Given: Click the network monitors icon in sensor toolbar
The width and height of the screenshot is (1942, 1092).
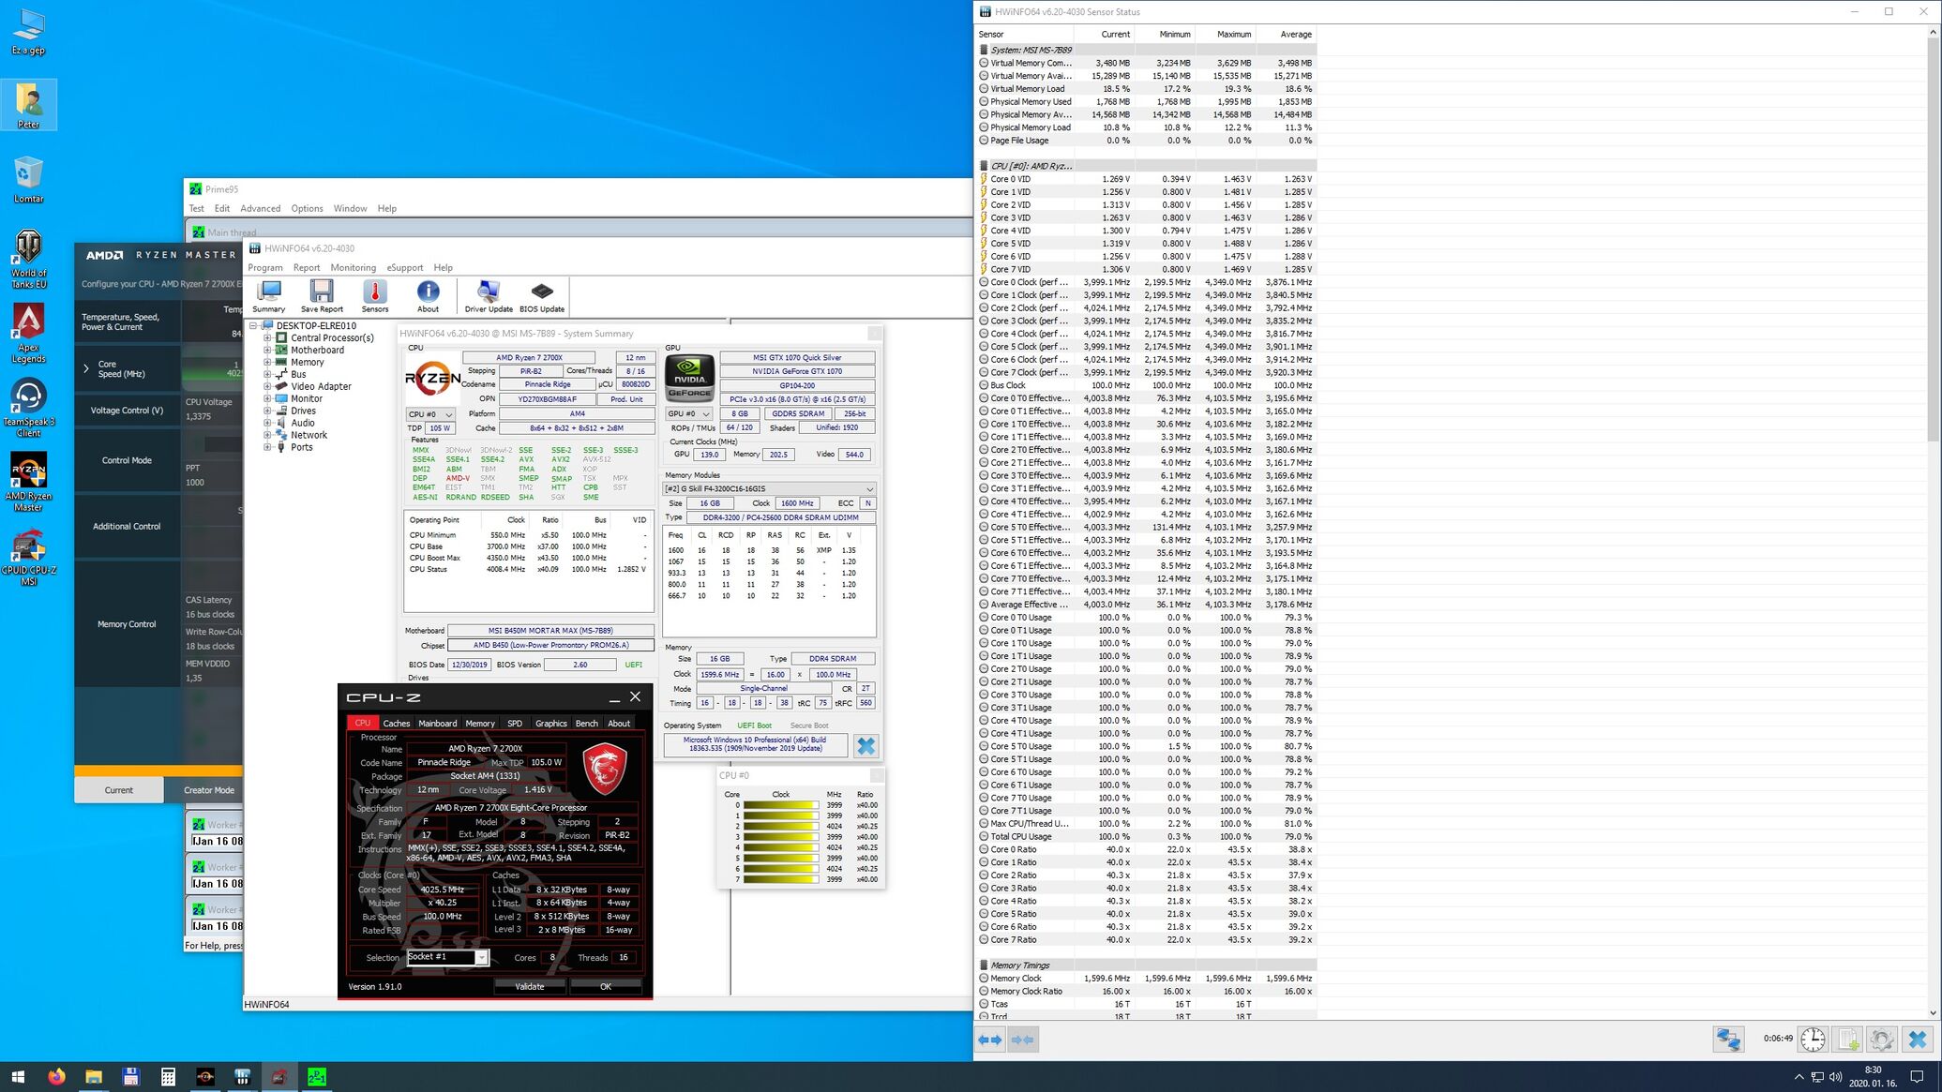Looking at the screenshot, I should click(x=1728, y=1039).
